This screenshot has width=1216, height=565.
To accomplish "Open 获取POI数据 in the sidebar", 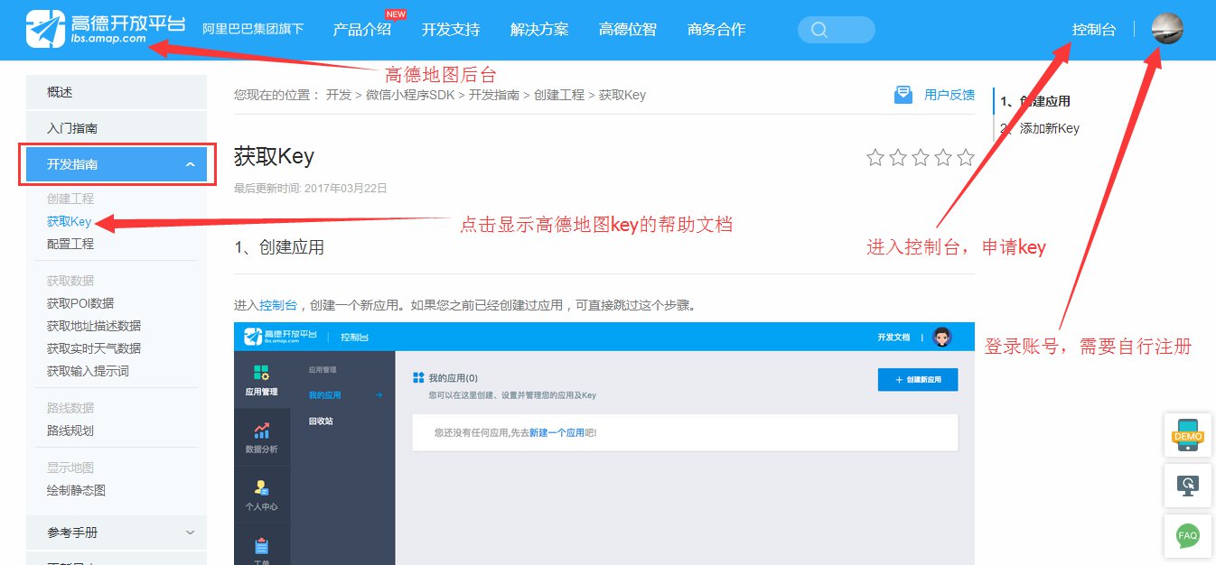I will (80, 303).
